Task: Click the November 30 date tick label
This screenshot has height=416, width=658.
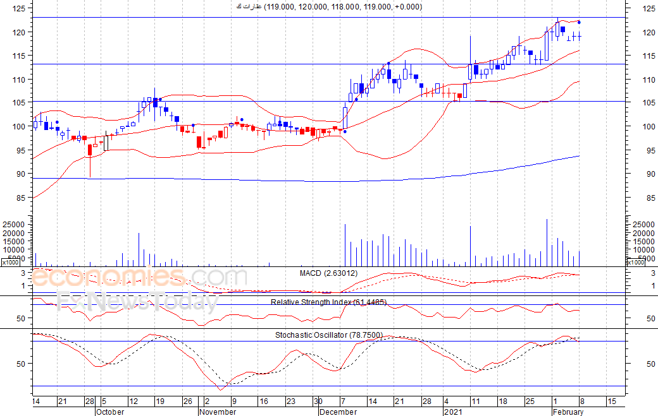Action: click(318, 401)
